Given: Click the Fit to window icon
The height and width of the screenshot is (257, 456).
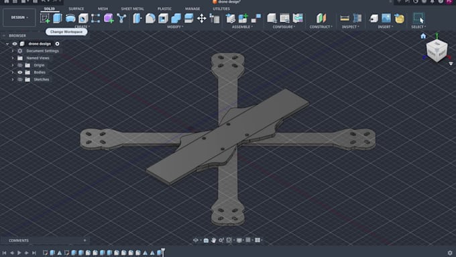Looking at the screenshot, I should (x=229, y=240).
